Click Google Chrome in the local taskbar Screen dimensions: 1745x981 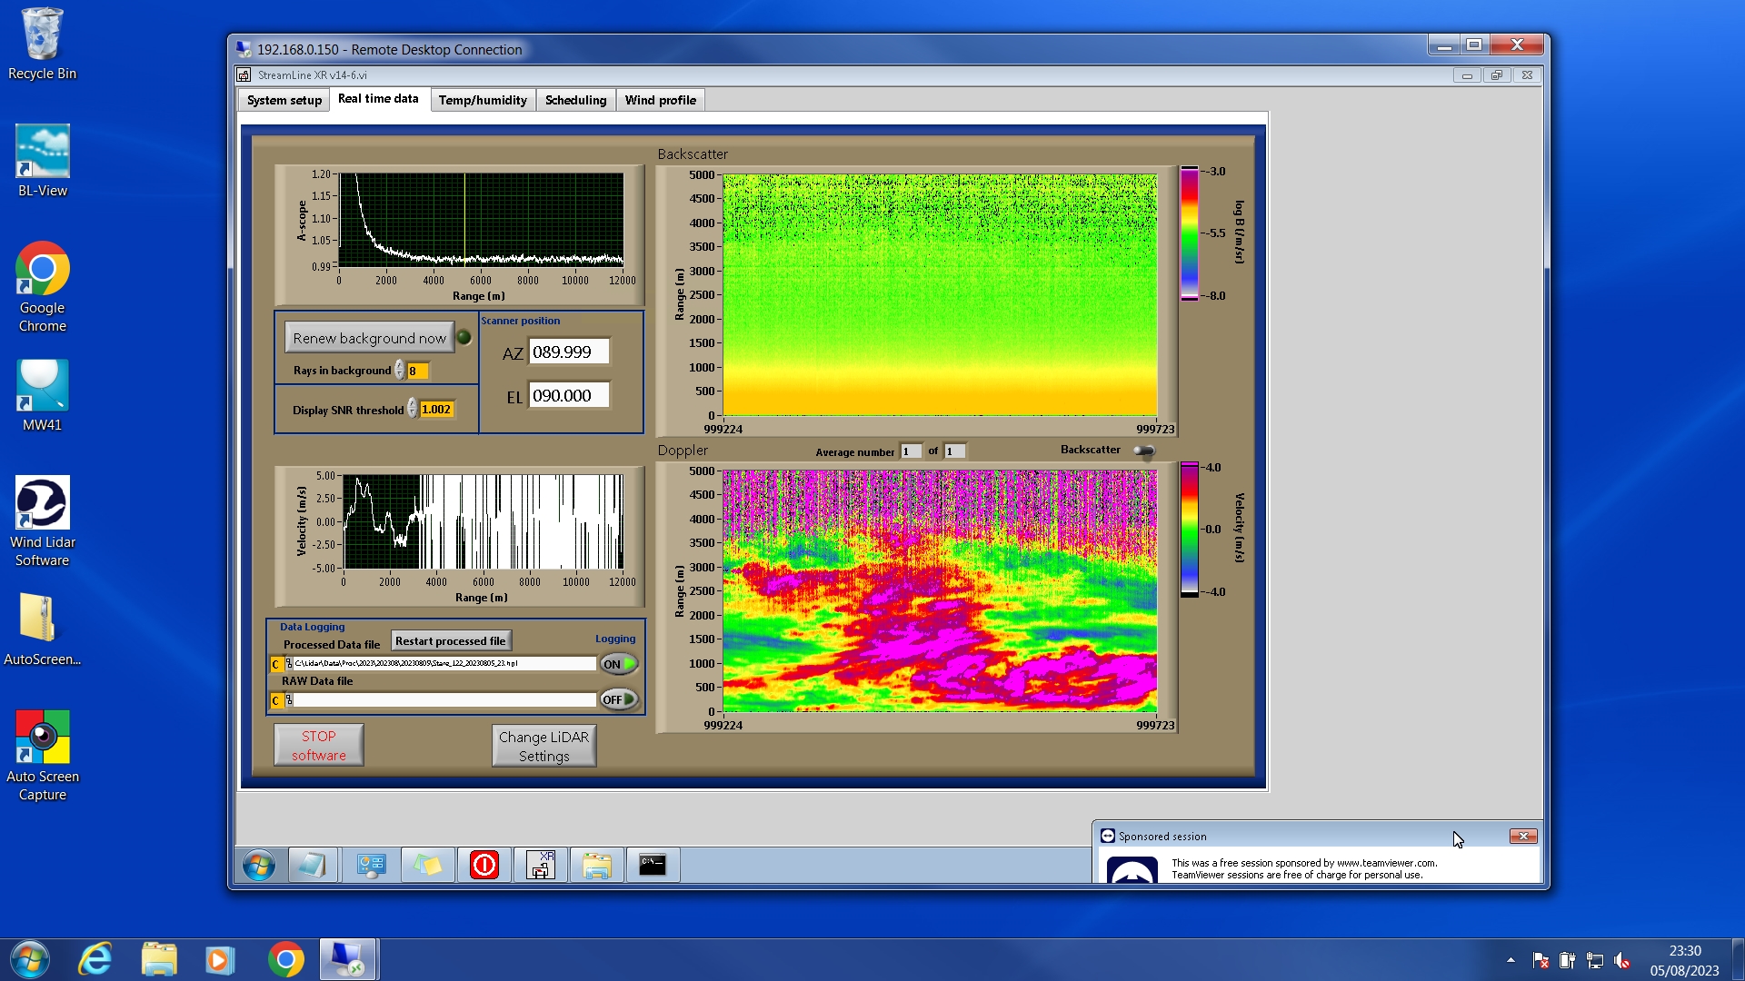point(285,959)
